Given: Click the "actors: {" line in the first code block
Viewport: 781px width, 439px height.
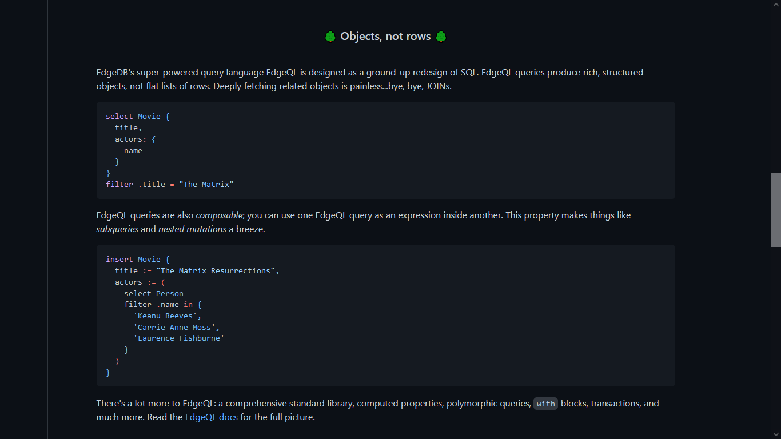Looking at the screenshot, I should point(136,139).
